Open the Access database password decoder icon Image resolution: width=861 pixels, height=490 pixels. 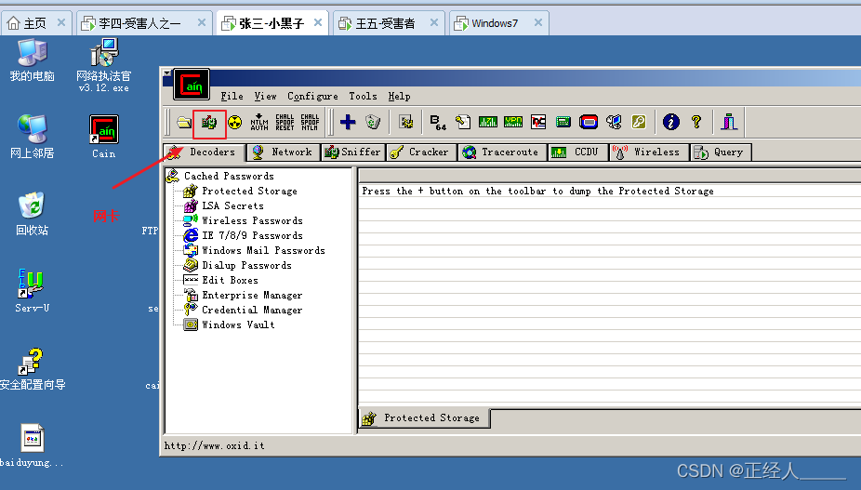463,122
